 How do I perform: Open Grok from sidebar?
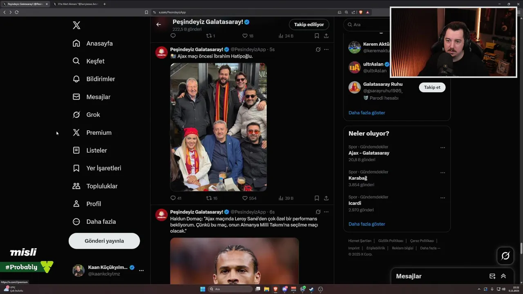(x=86, y=115)
